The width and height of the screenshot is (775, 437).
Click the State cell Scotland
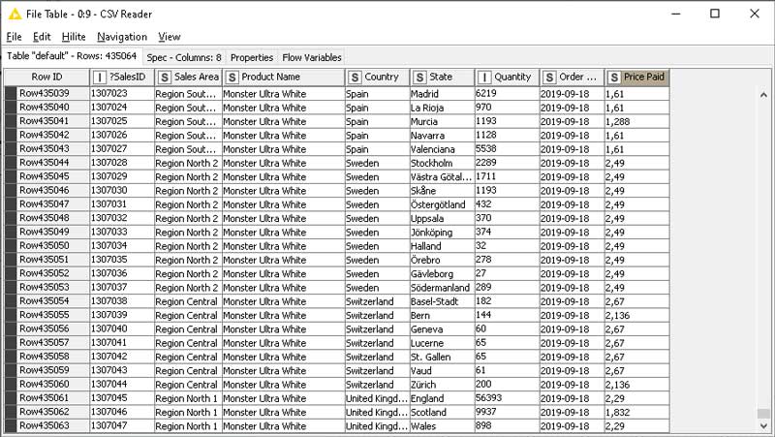[x=443, y=412]
